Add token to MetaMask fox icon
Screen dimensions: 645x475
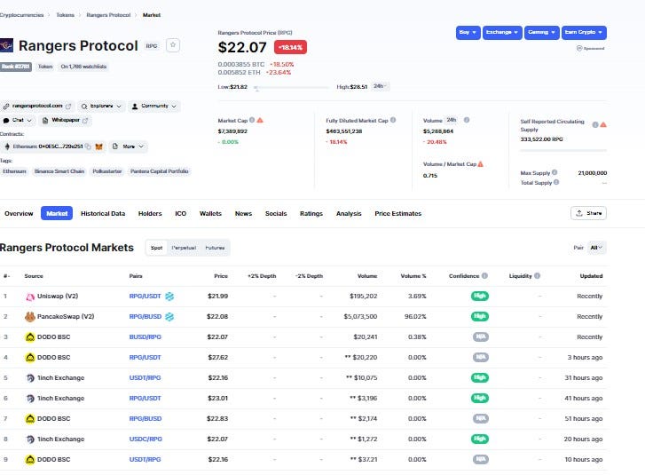pos(98,146)
